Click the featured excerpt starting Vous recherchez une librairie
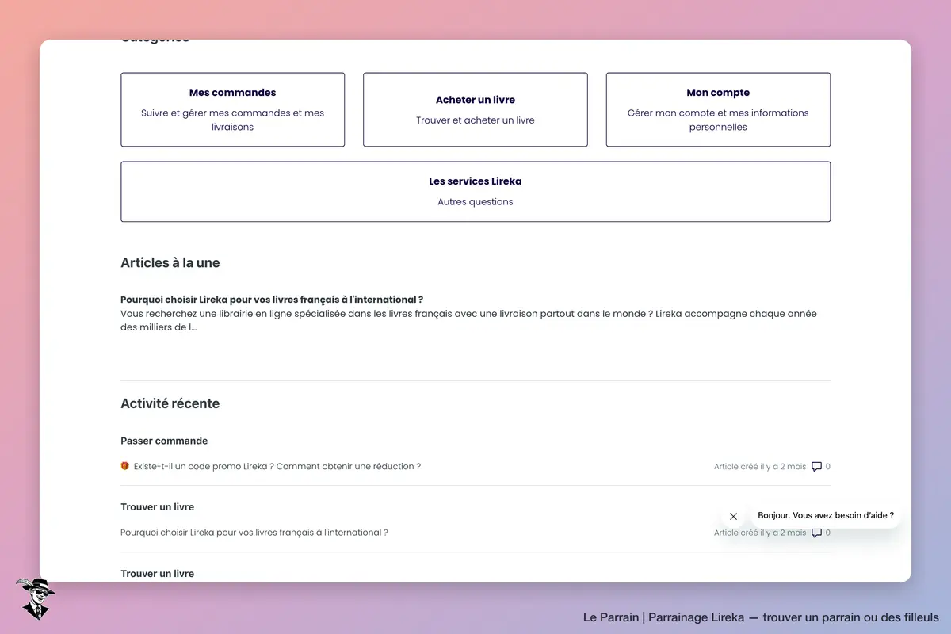 click(468, 321)
